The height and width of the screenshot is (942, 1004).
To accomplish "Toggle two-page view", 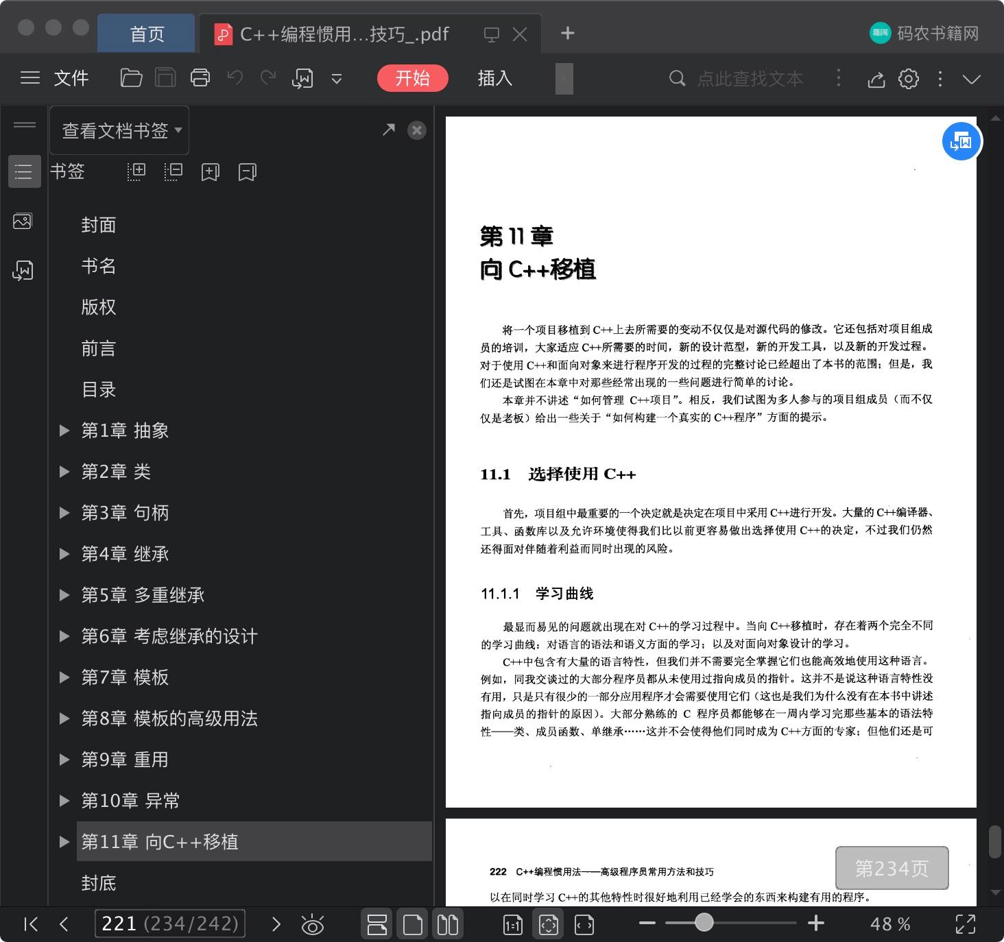I will click(448, 924).
